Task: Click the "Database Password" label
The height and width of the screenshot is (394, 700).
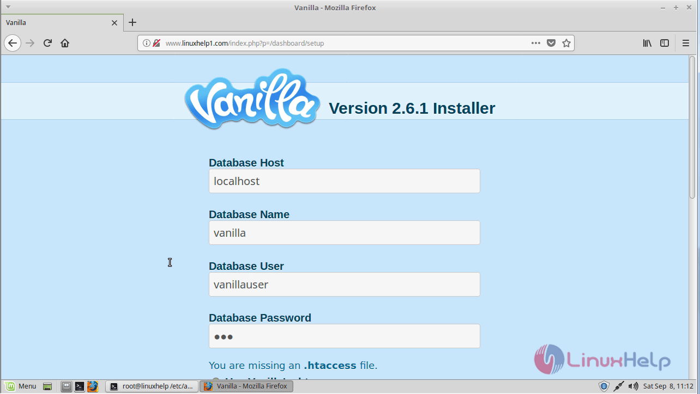Action: click(260, 318)
